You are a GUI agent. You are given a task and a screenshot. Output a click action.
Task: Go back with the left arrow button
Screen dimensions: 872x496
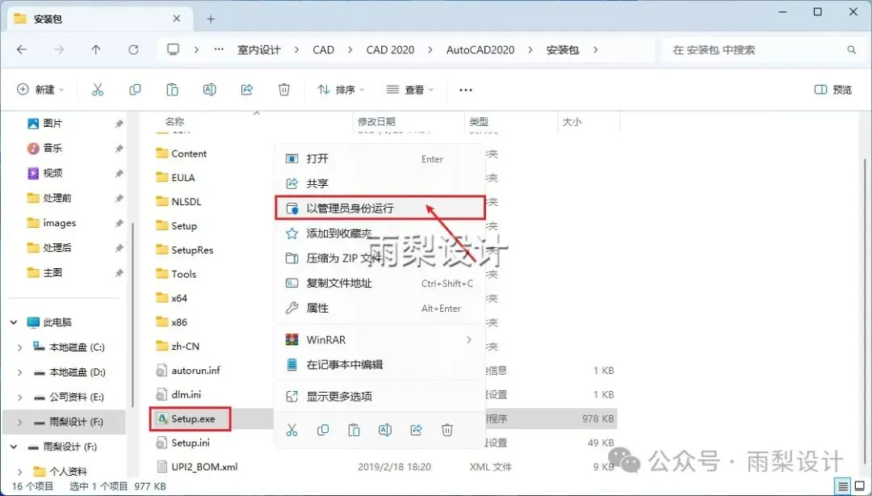click(22, 49)
